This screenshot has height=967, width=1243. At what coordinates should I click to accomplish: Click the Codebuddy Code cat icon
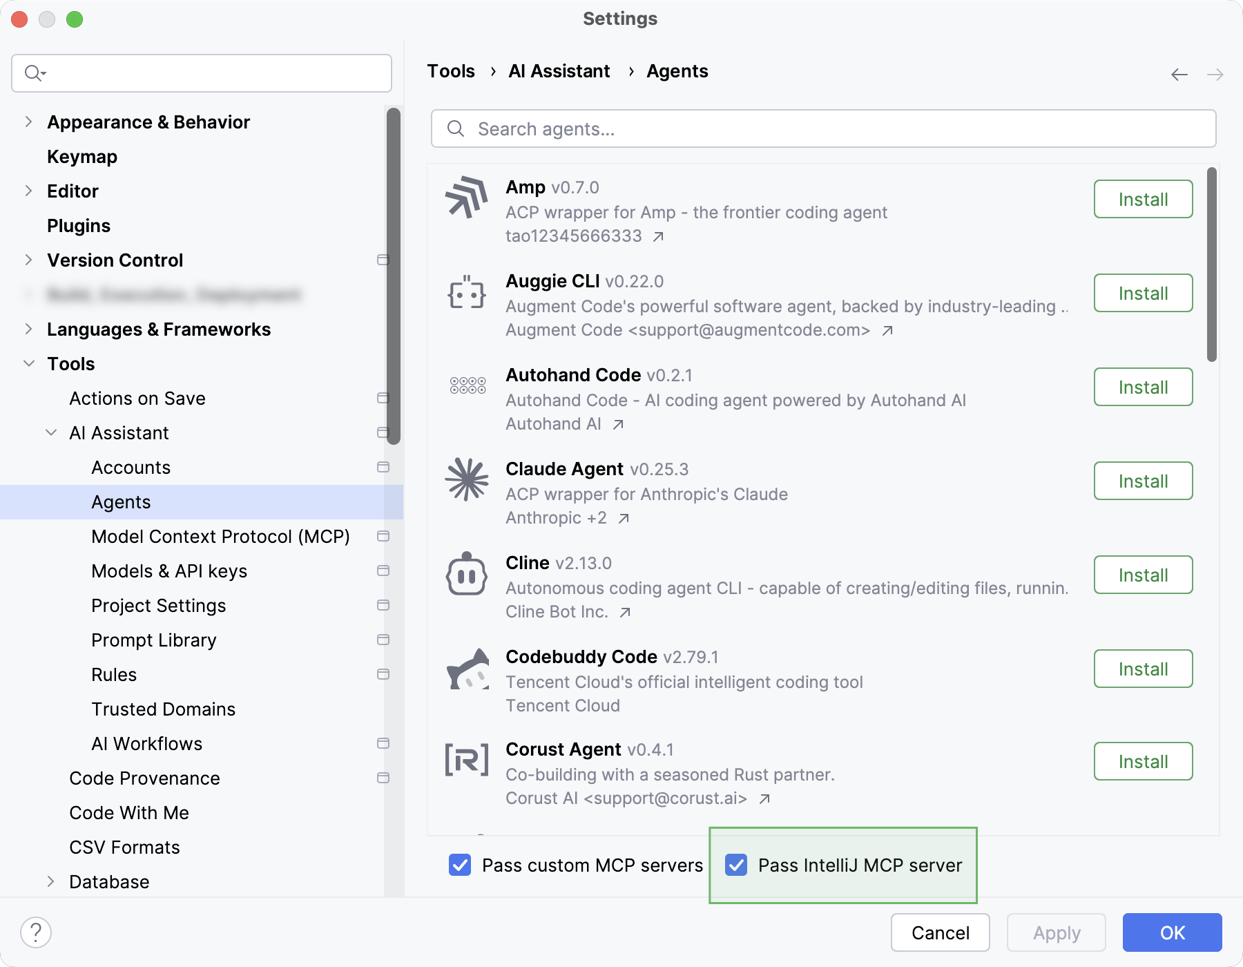(468, 668)
